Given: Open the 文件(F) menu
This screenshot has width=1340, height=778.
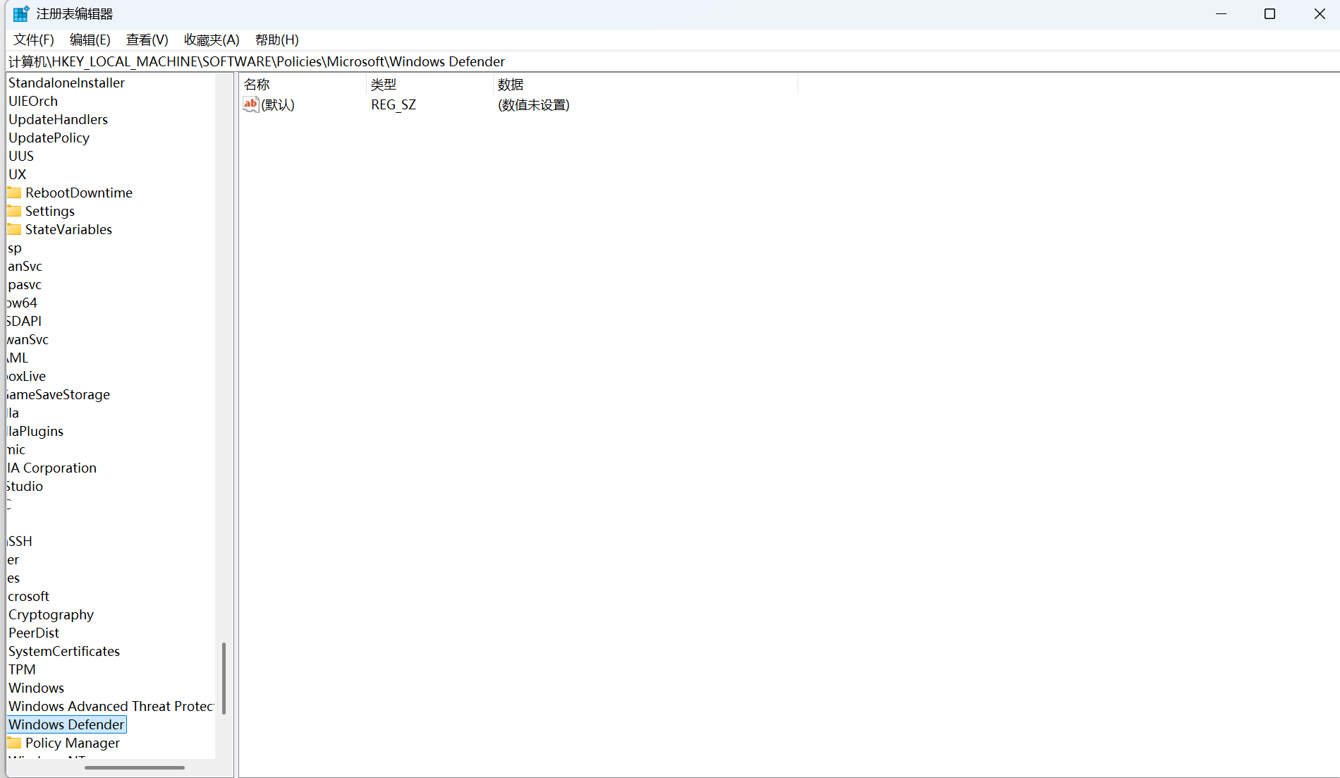Looking at the screenshot, I should tap(34, 39).
